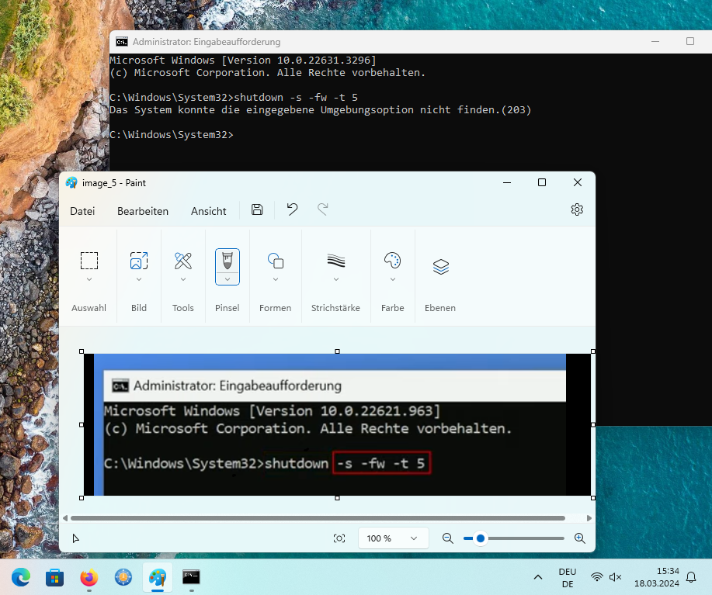Maximize the Paint window
Screen dimensions: 712x595
542,182
